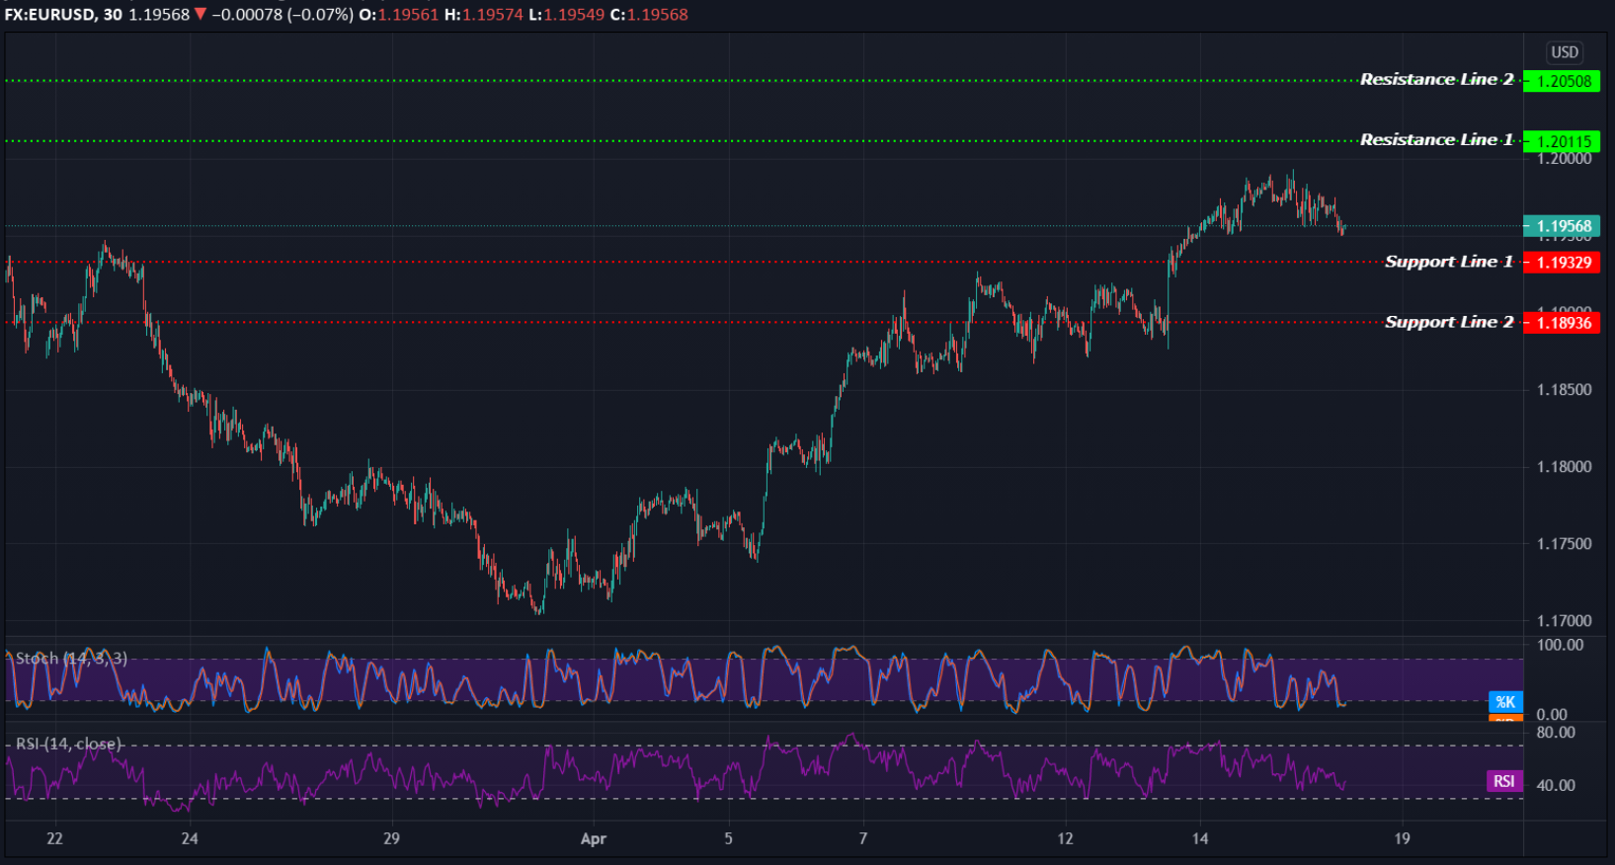Click the high value H:1.19574
This screenshot has width=1615, height=865.
(484, 15)
